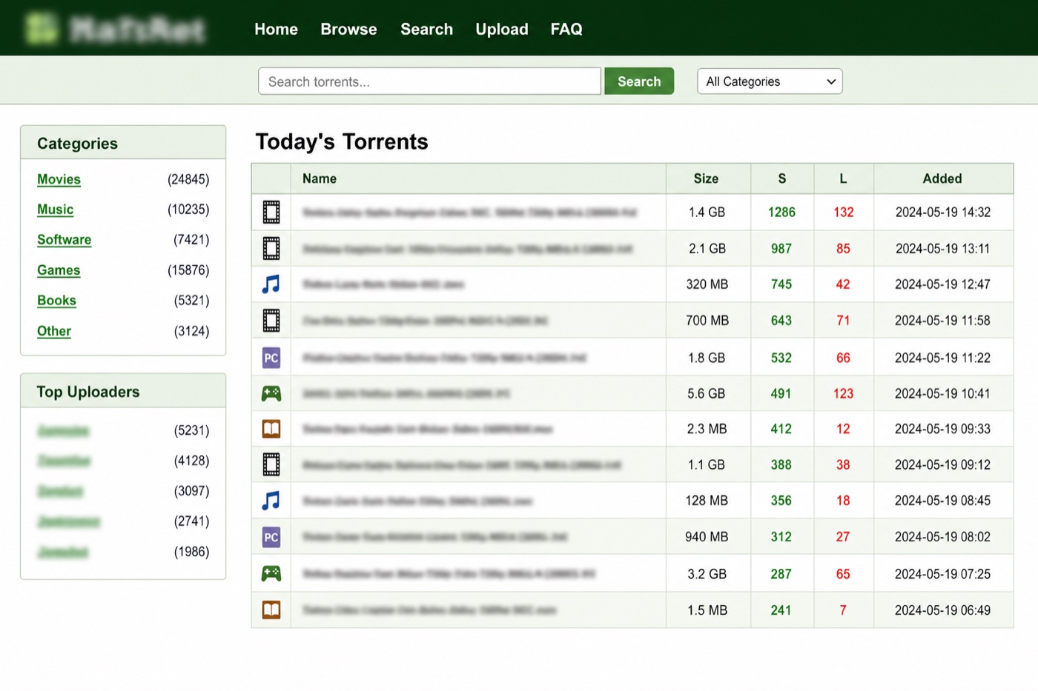This screenshot has width=1038, height=691.
Task: Click the seeders value '532'
Action: click(781, 358)
